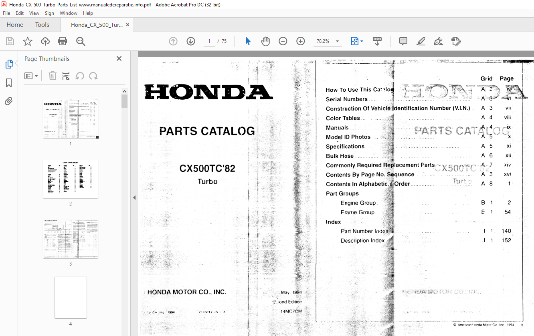The image size is (534, 336).
Task: Click 'Bulk Hose' contents entry
Action: pos(340,156)
